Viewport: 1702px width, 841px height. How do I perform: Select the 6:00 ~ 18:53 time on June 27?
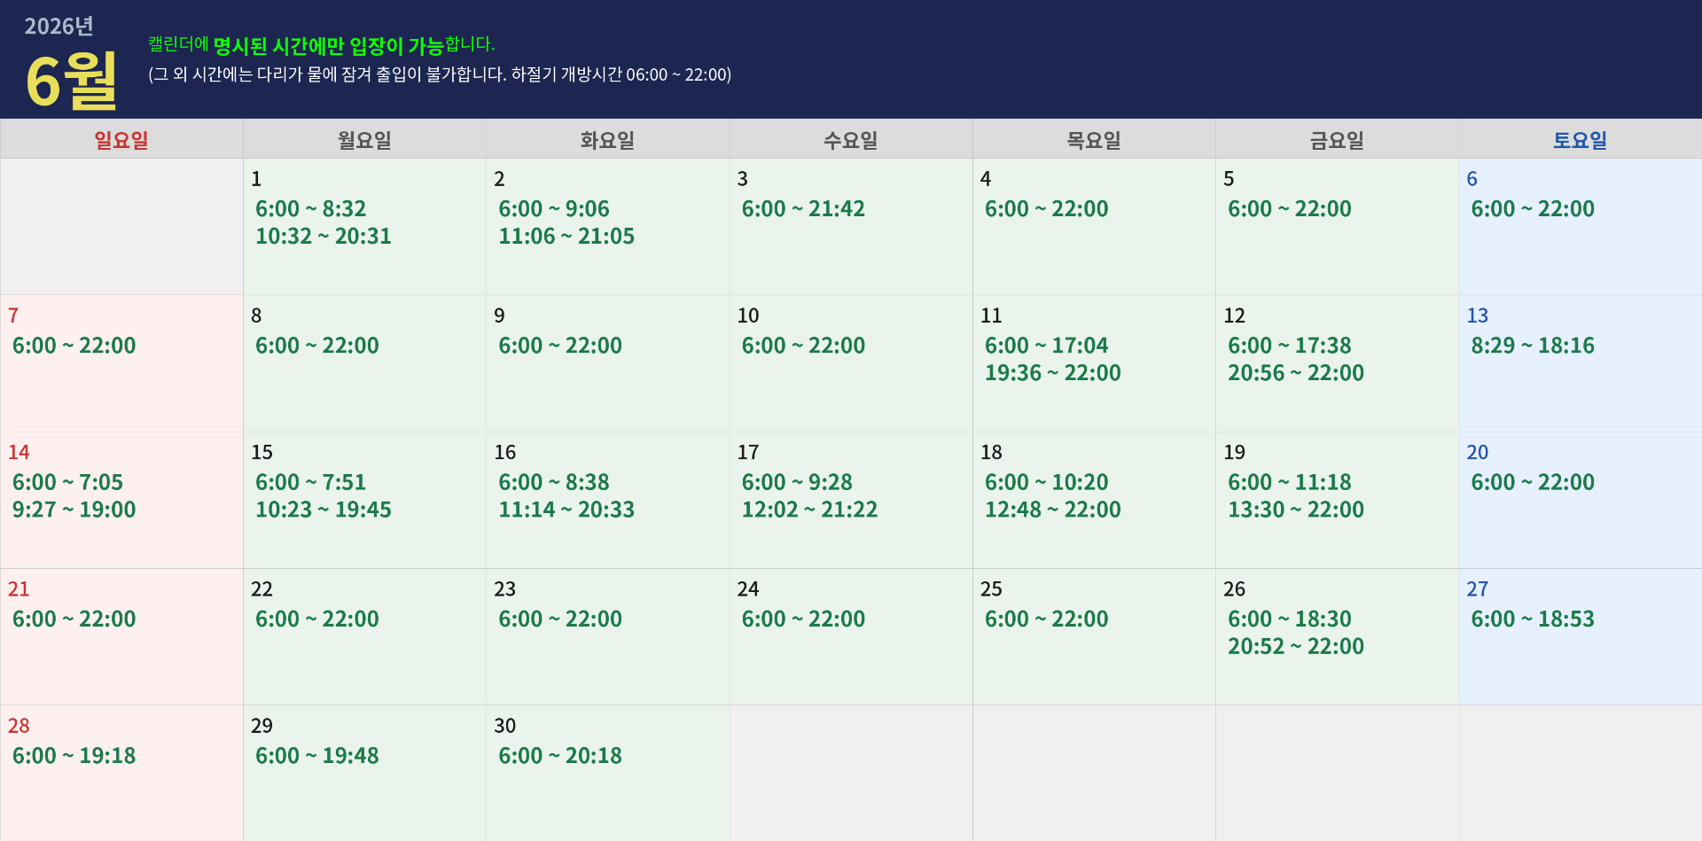[x=1532, y=619]
